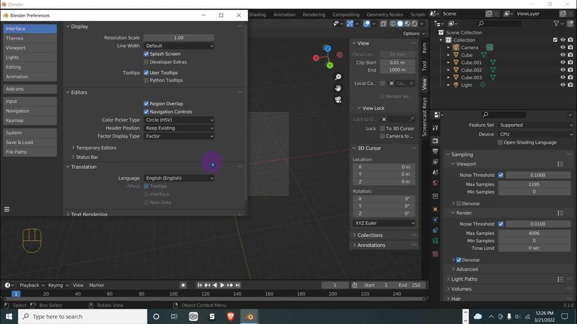The width and height of the screenshot is (577, 324).
Task: Open the Texture properties checkered icon
Action: coord(435,254)
